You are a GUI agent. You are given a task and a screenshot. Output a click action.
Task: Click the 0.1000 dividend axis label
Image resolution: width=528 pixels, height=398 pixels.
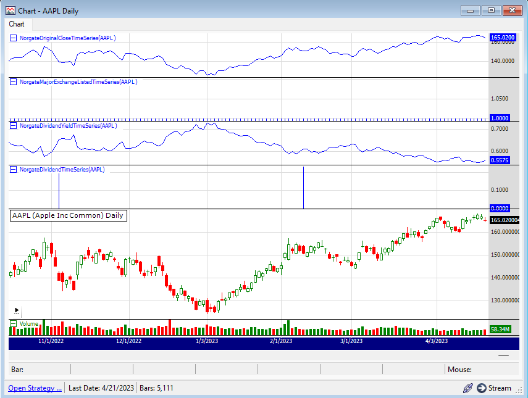pos(500,190)
